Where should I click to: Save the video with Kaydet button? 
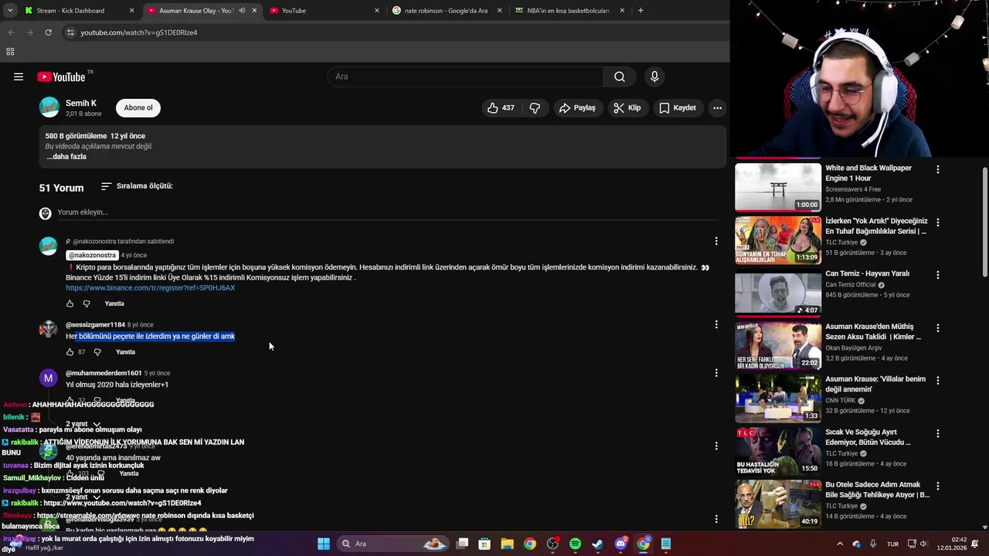[678, 108]
